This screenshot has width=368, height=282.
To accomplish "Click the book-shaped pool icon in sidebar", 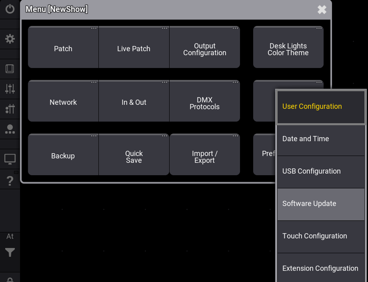I will click(10, 69).
